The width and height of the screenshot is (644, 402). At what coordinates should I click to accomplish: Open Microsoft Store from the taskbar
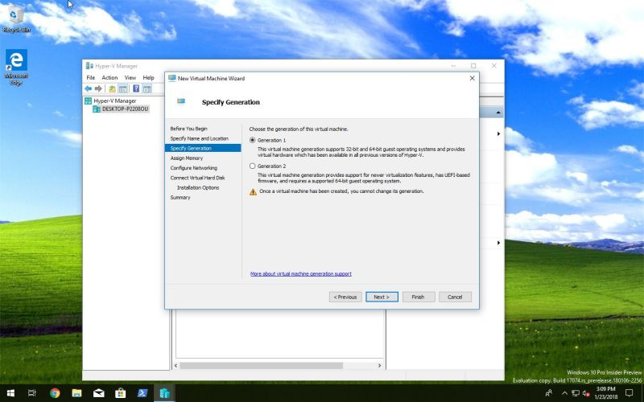(120, 393)
